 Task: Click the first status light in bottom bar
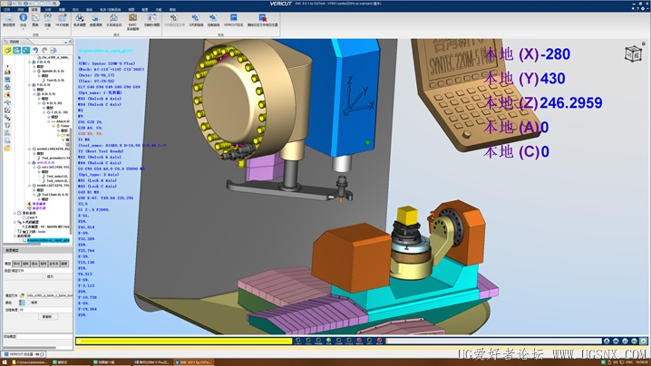[298, 341]
